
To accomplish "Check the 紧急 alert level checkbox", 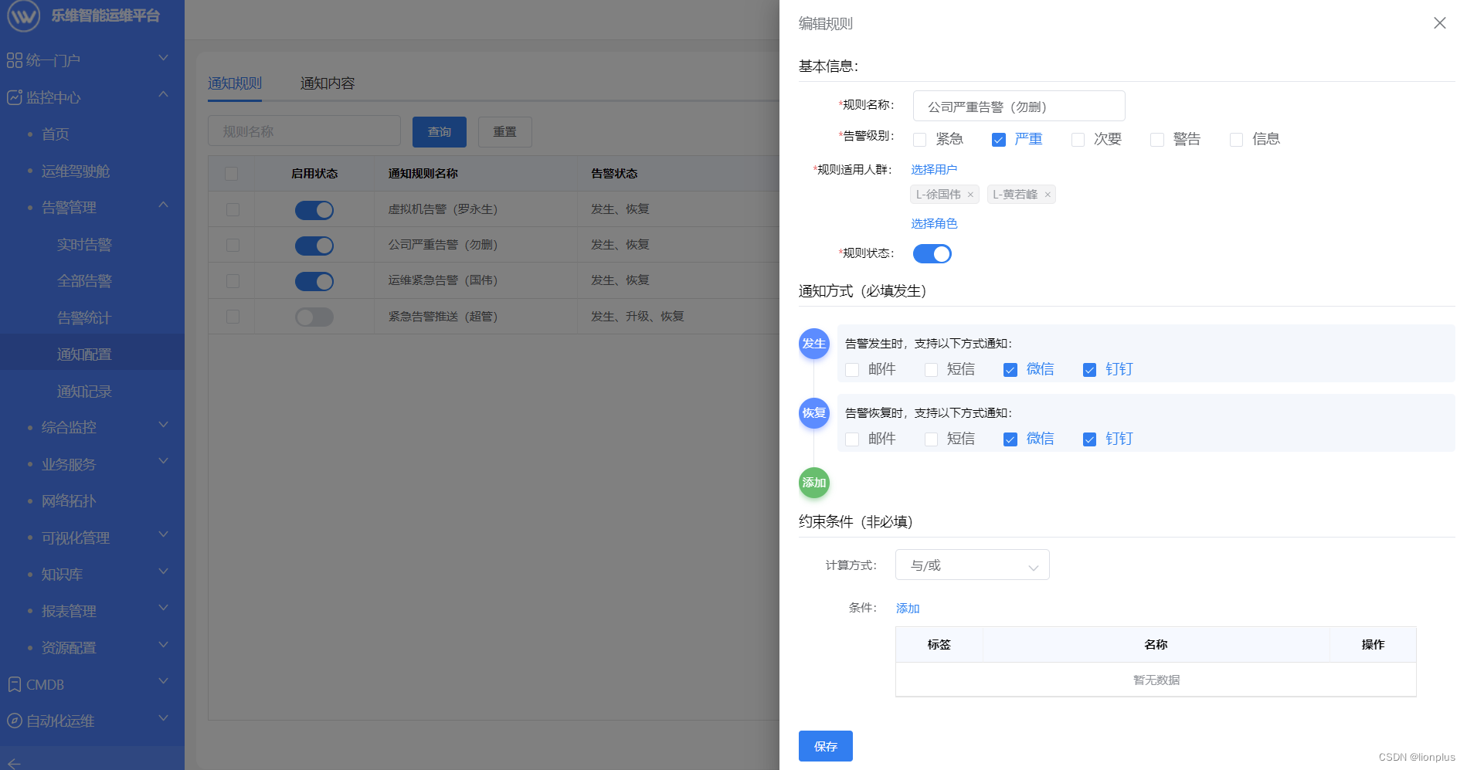I will [919, 139].
